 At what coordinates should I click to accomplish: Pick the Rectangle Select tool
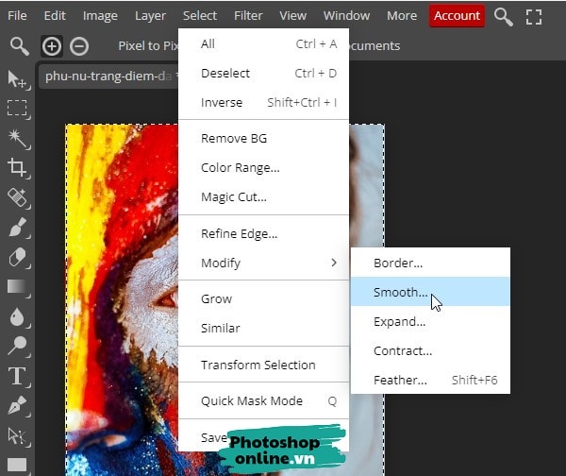[17, 108]
